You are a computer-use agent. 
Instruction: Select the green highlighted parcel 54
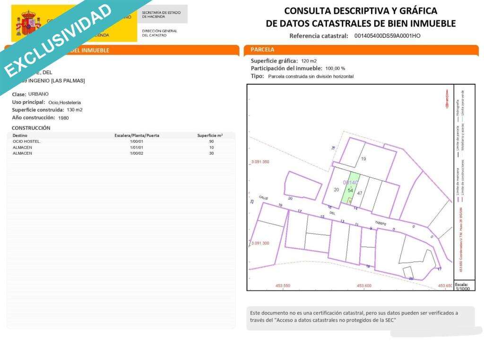[350, 188]
